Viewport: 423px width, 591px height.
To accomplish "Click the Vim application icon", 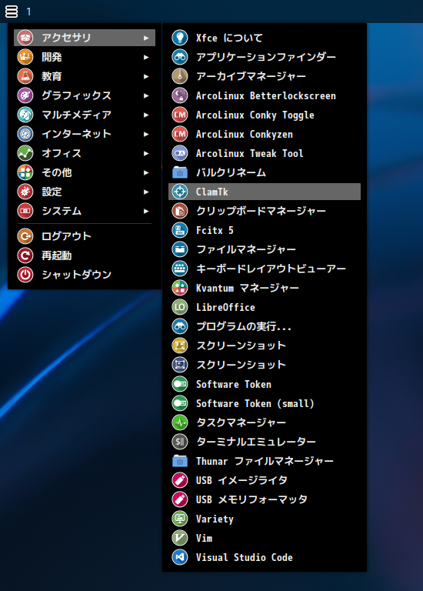I will [180, 538].
